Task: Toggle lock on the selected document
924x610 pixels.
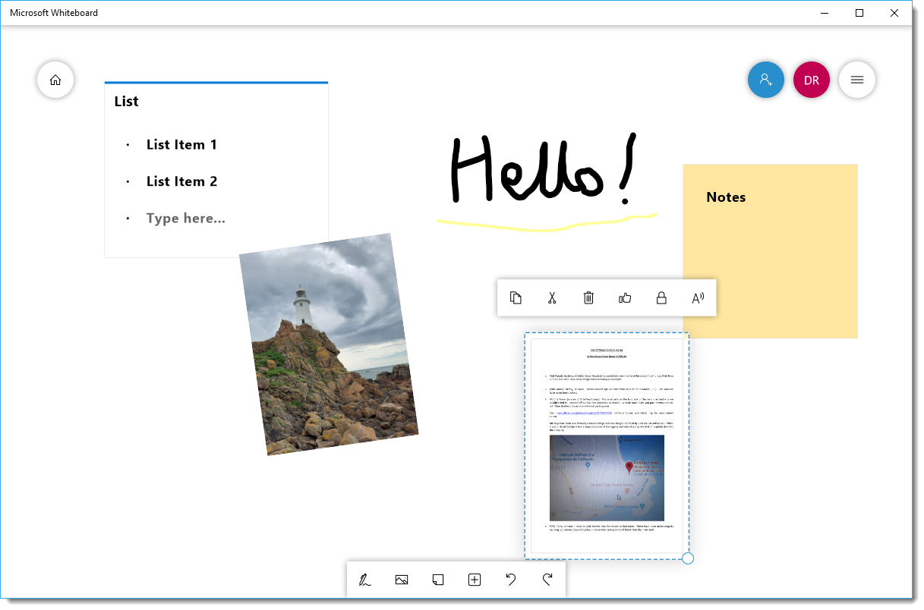Action: click(661, 298)
